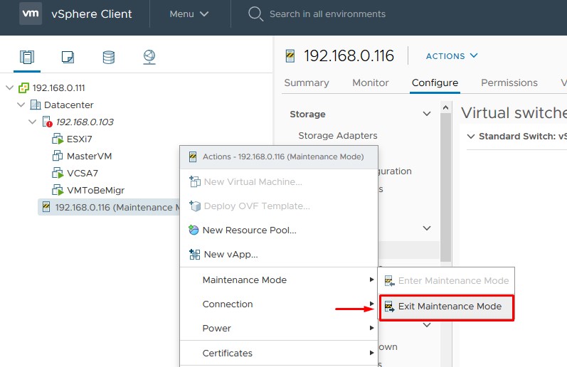Switch to the Monitor tab
Screen dimensions: 567x367
coord(370,83)
